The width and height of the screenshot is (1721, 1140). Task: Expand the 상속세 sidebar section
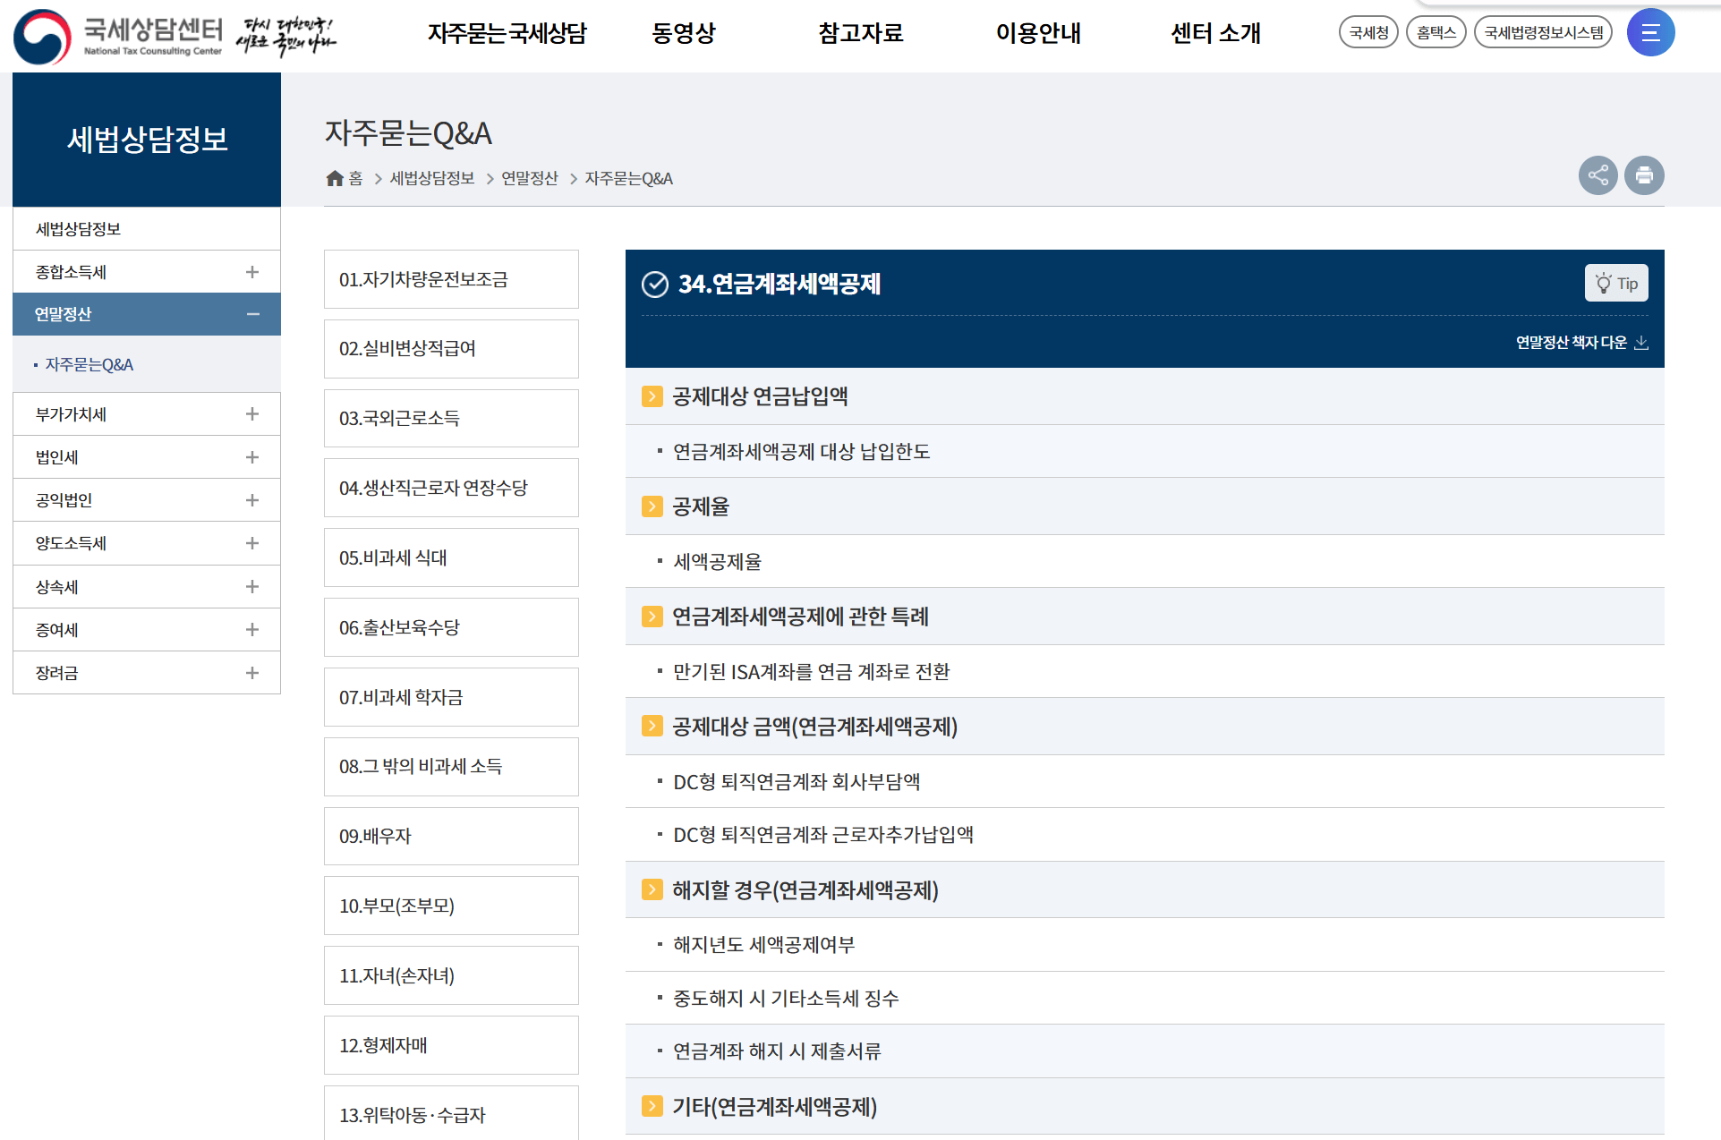point(252,586)
